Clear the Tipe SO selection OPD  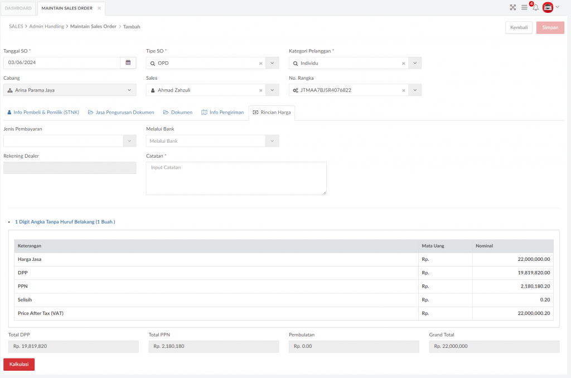coord(261,64)
